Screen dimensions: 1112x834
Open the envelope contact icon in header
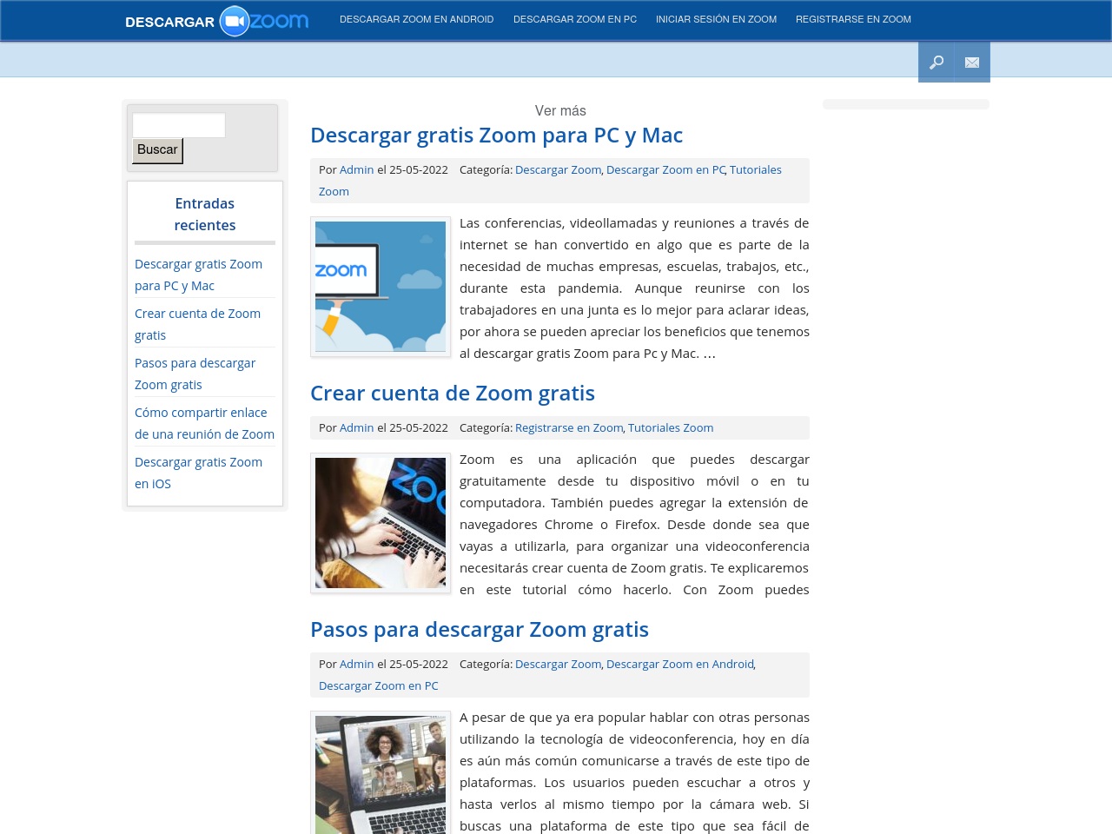pyautogui.click(x=972, y=62)
